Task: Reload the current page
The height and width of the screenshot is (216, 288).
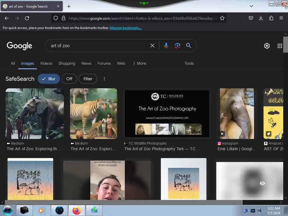Action: (27, 18)
